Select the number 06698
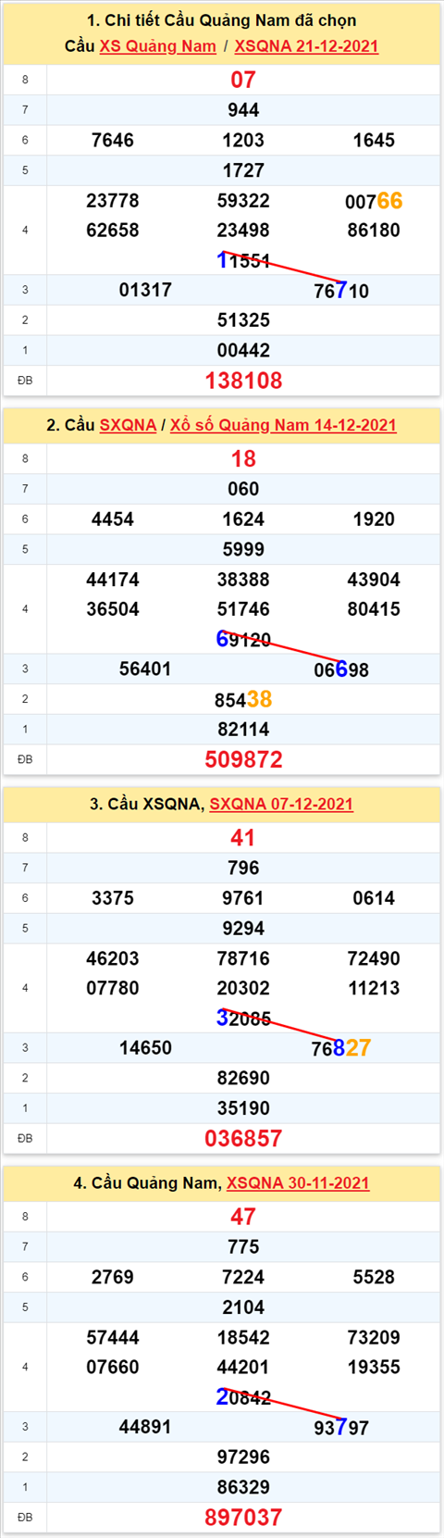Screen dimensions: 444x1538 (x=341, y=669)
